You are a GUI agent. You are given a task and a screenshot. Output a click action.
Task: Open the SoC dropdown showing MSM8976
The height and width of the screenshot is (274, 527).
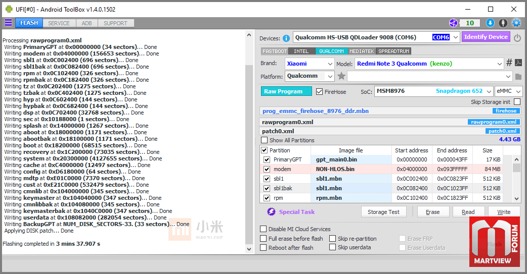tap(434, 91)
